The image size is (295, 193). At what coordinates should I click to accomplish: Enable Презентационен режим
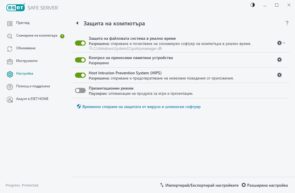coord(80,90)
